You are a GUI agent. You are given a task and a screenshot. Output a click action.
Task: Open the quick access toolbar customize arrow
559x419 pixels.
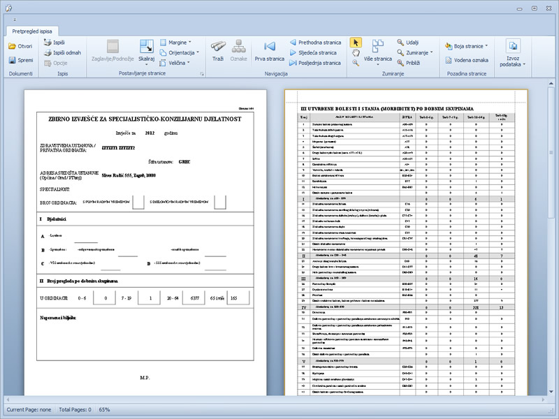click(15, 20)
